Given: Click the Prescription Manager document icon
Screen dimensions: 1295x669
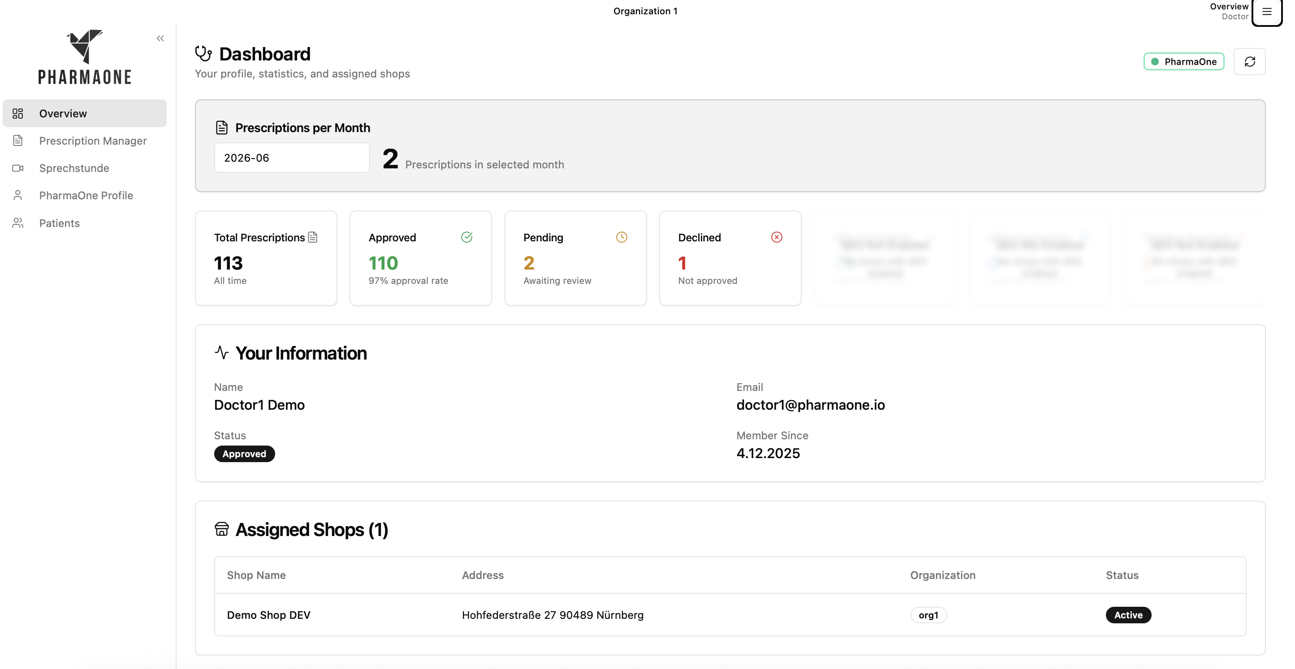Looking at the screenshot, I should pyautogui.click(x=17, y=141).
